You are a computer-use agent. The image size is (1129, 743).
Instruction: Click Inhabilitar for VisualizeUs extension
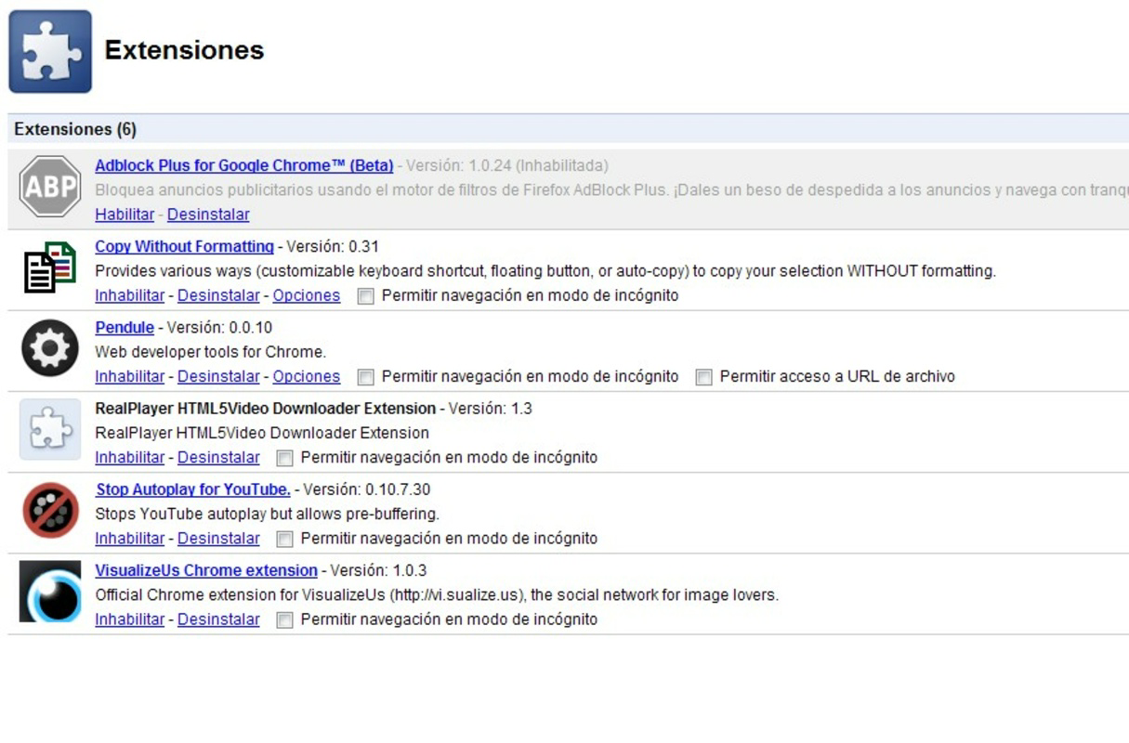point(129,619)
